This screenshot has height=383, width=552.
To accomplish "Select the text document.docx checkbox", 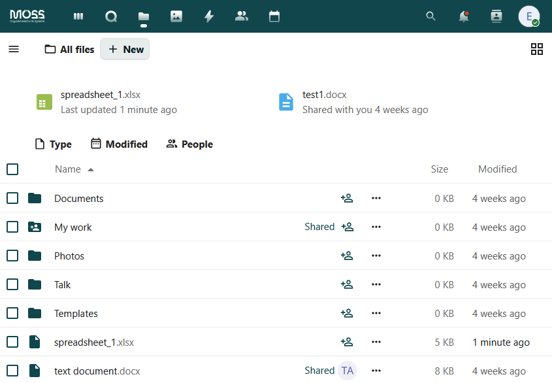I will coord(12,371).
